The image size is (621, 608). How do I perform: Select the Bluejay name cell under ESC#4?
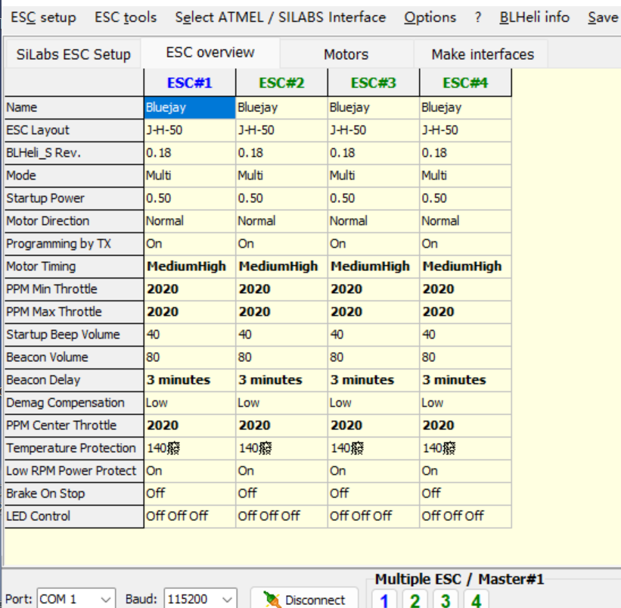pos(465,108)
